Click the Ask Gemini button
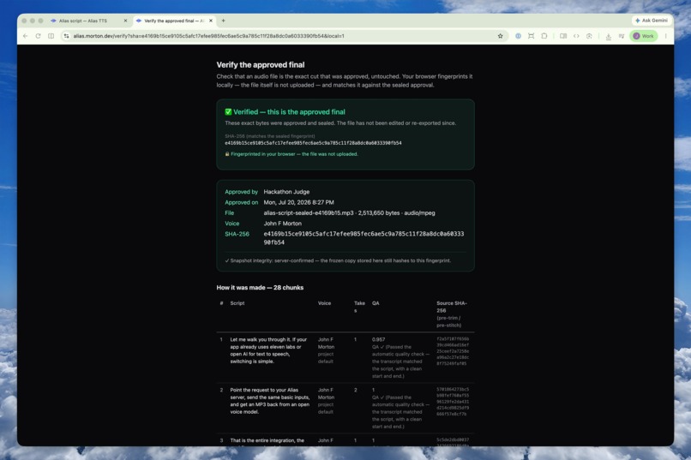691x460 pixels. [652, 21]
